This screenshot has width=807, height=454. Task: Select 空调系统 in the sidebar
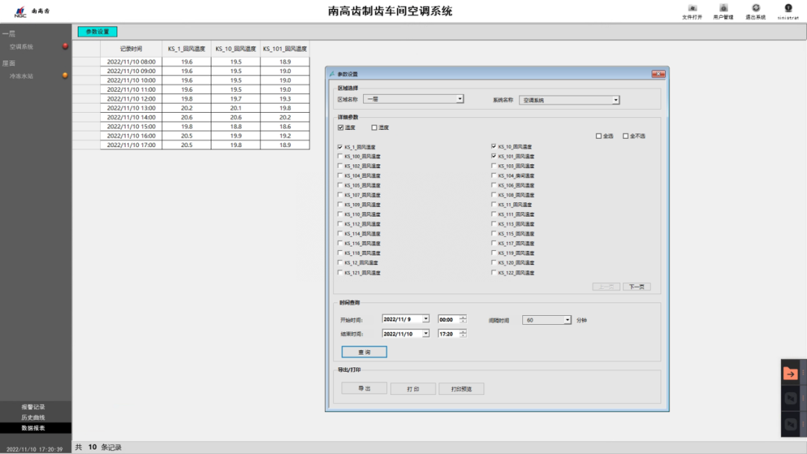pos(21,47)
